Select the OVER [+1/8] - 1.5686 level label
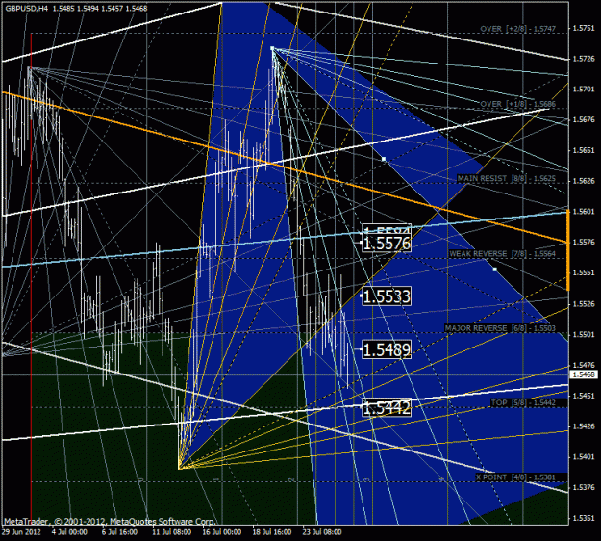 pyautogui.click(x=518, y=104)
